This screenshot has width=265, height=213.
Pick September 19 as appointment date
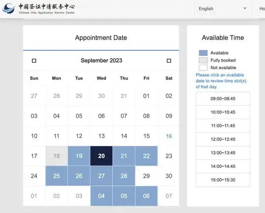(x=79, y=156)
